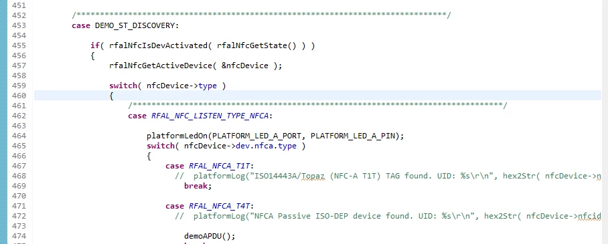Click rfalNfcGetActiveDevice on line 457
Image resolution: width=608 pixels, height=244 pixels.
161,66
